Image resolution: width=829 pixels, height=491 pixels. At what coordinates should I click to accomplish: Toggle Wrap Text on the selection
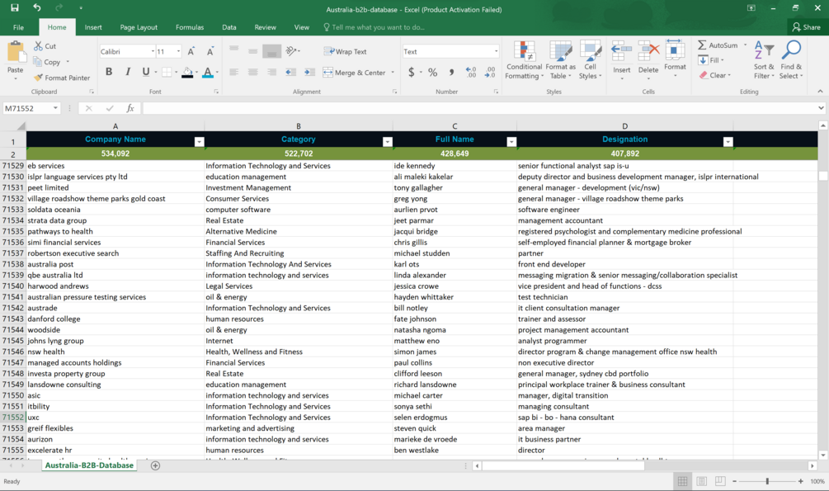coord(346,51)
